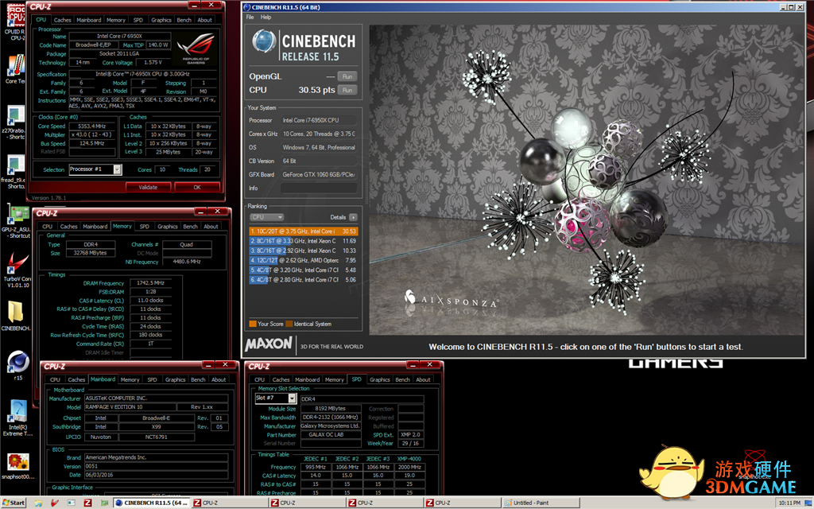Click the Your Score orange legend swatch
Screen dimensions: 814x509
pyautogui.click(x=253, y=324)
